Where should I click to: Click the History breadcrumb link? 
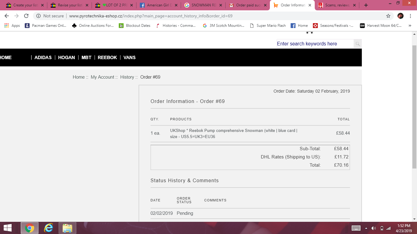(127, 77)
